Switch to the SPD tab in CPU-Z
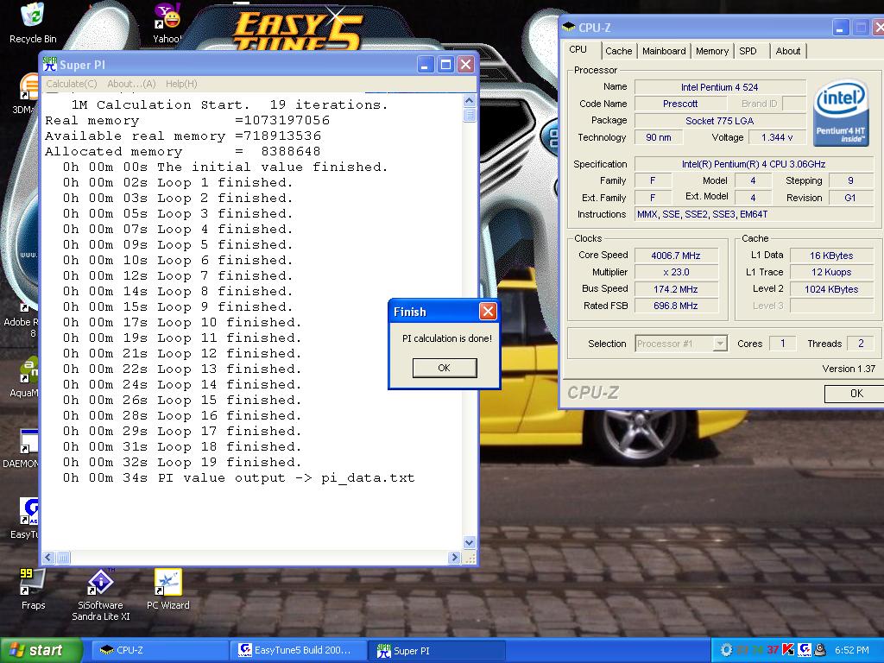Image resolution: width=884 pixels, height=663 pixels. tap(748, 51)
